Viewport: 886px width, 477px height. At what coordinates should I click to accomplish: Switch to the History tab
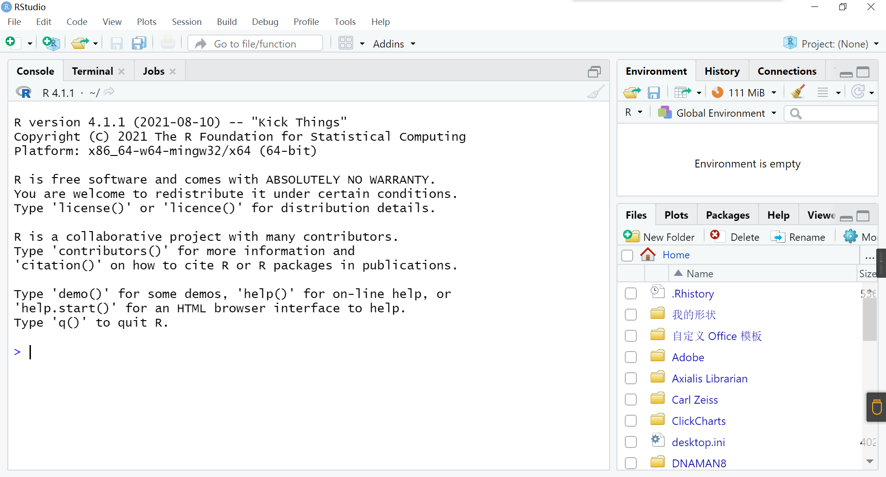(x=722, y=71)
